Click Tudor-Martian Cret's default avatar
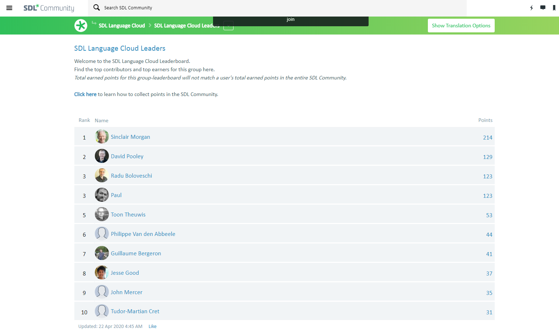559x333 pixels. 102,311
